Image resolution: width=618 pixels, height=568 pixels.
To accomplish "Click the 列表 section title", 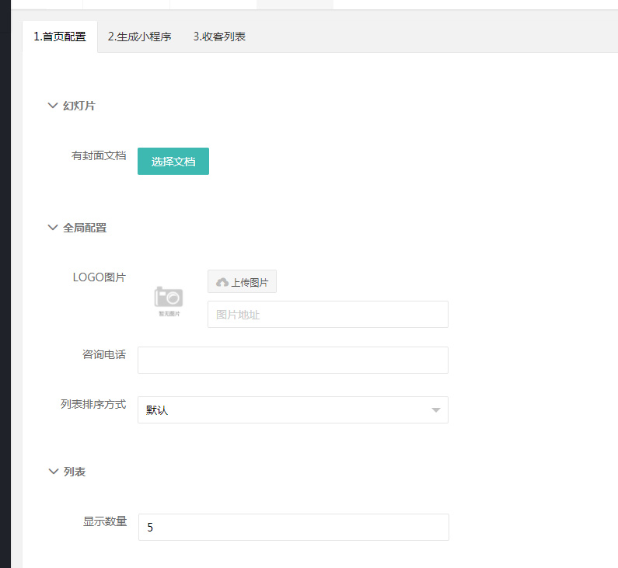I will (x=75, y=472).
